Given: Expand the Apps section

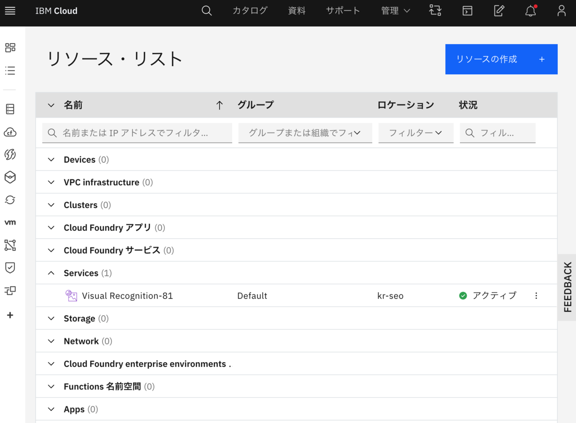Looking at the screenshot, I should (x=51, y=409).
